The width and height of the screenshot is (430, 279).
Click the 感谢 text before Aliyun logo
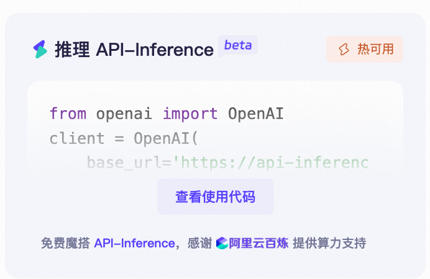pyautogui.click(x=199, y=243)
